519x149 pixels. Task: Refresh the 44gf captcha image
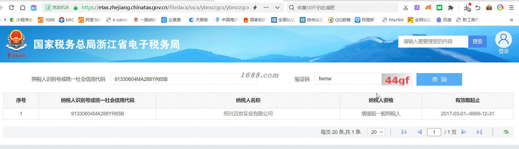point(397,80)
